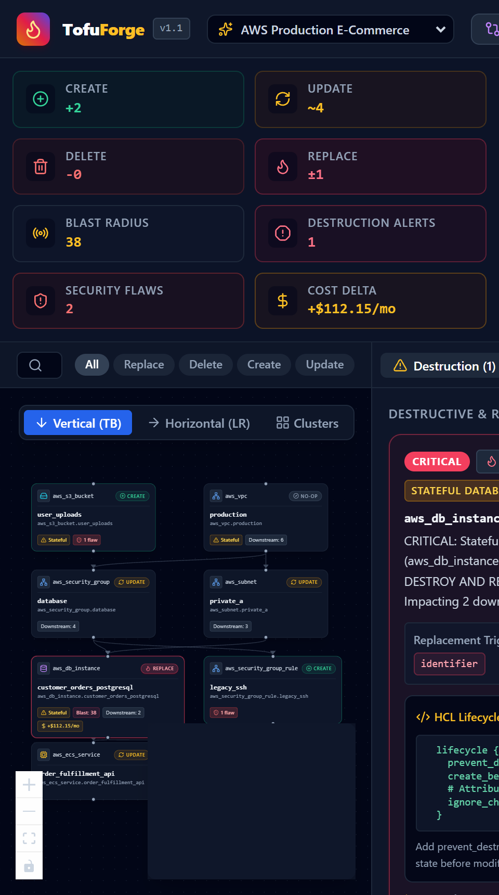This screenshot has width=499, height=895.
Task: Select the All filter chip
Action: tap(92, 365)
